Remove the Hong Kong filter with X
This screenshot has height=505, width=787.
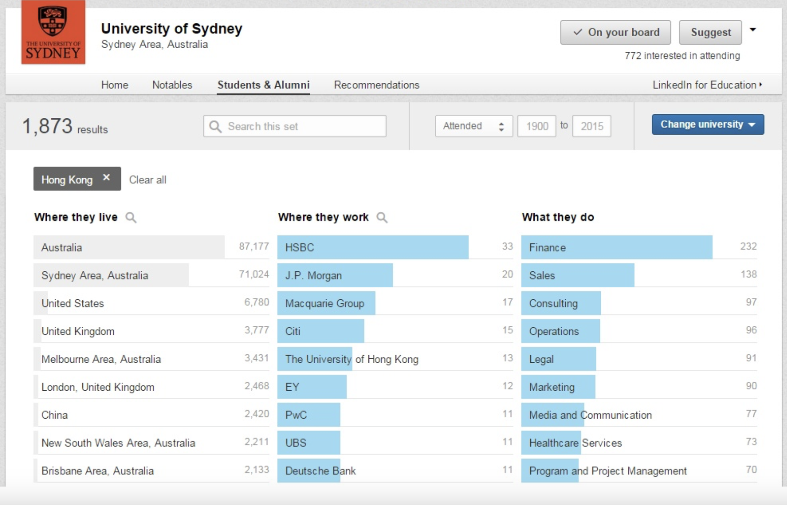pos(107,178)
